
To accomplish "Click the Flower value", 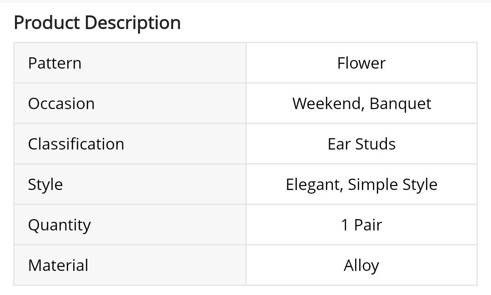I will (361, 63).
